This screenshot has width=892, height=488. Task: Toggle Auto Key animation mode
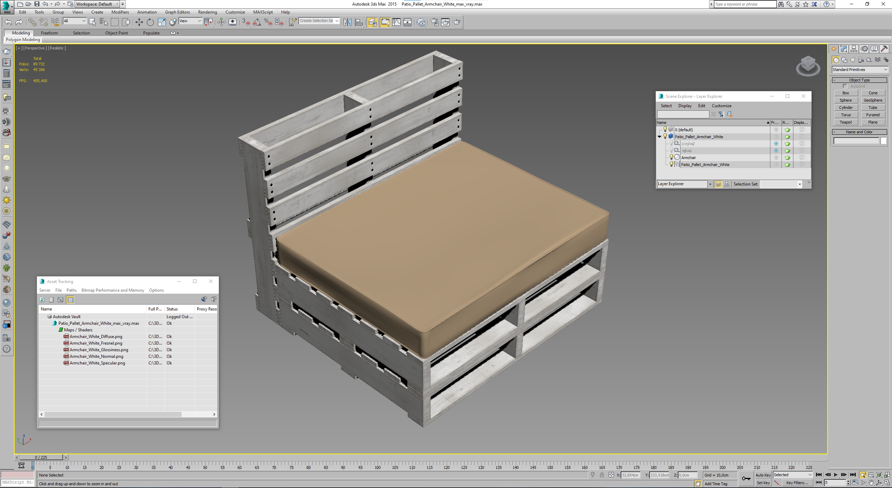[x=763, y=475]
